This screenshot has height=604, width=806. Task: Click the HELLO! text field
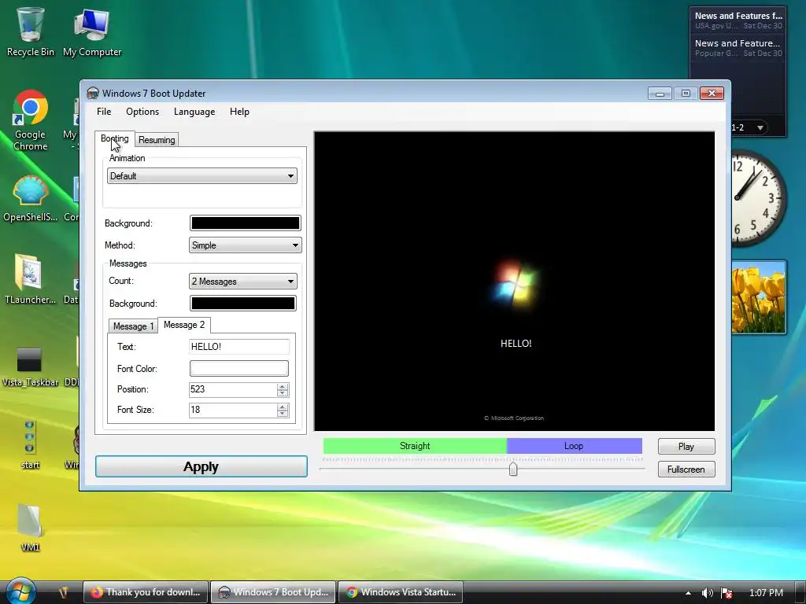click(239, 347)
